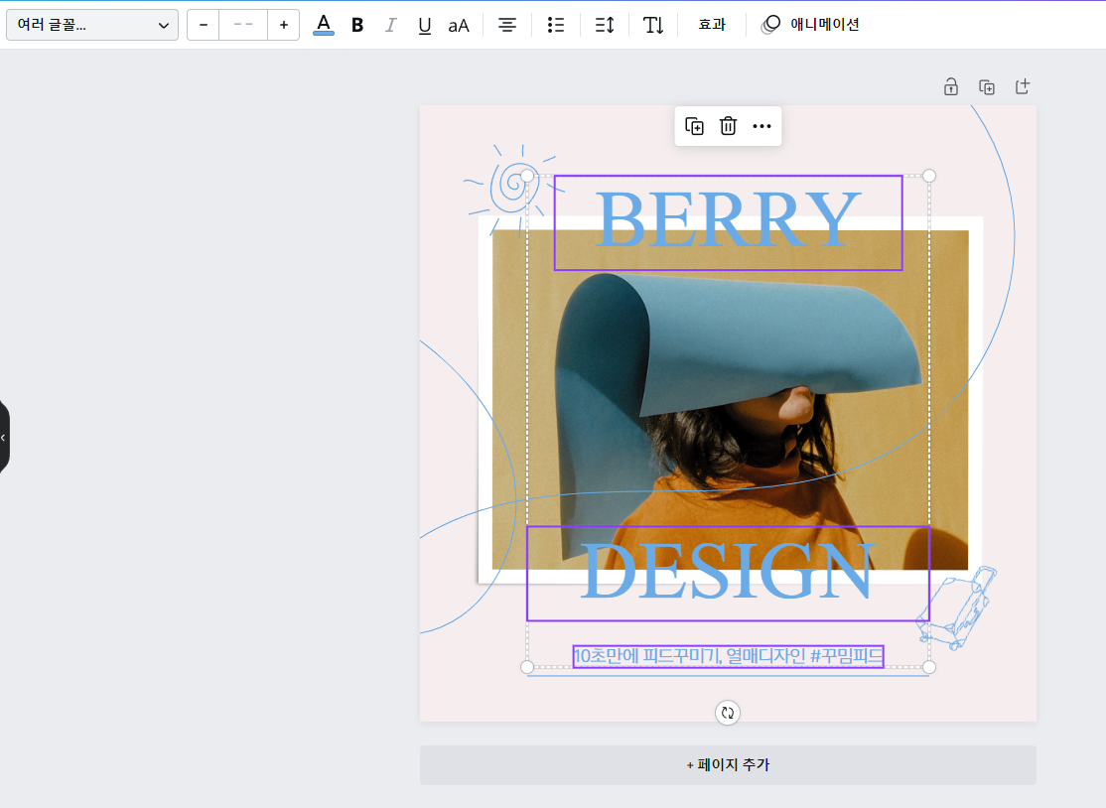Open more options in floating toolbar
The image size is (1106, 808).
point(761,126)
